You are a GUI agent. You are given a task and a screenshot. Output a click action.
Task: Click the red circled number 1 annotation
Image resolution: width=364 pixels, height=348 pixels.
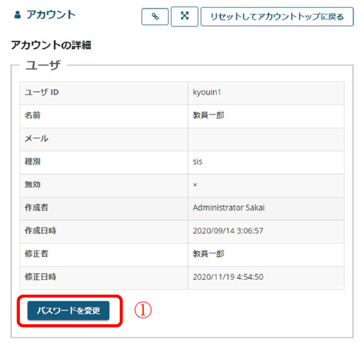point(143,310)
